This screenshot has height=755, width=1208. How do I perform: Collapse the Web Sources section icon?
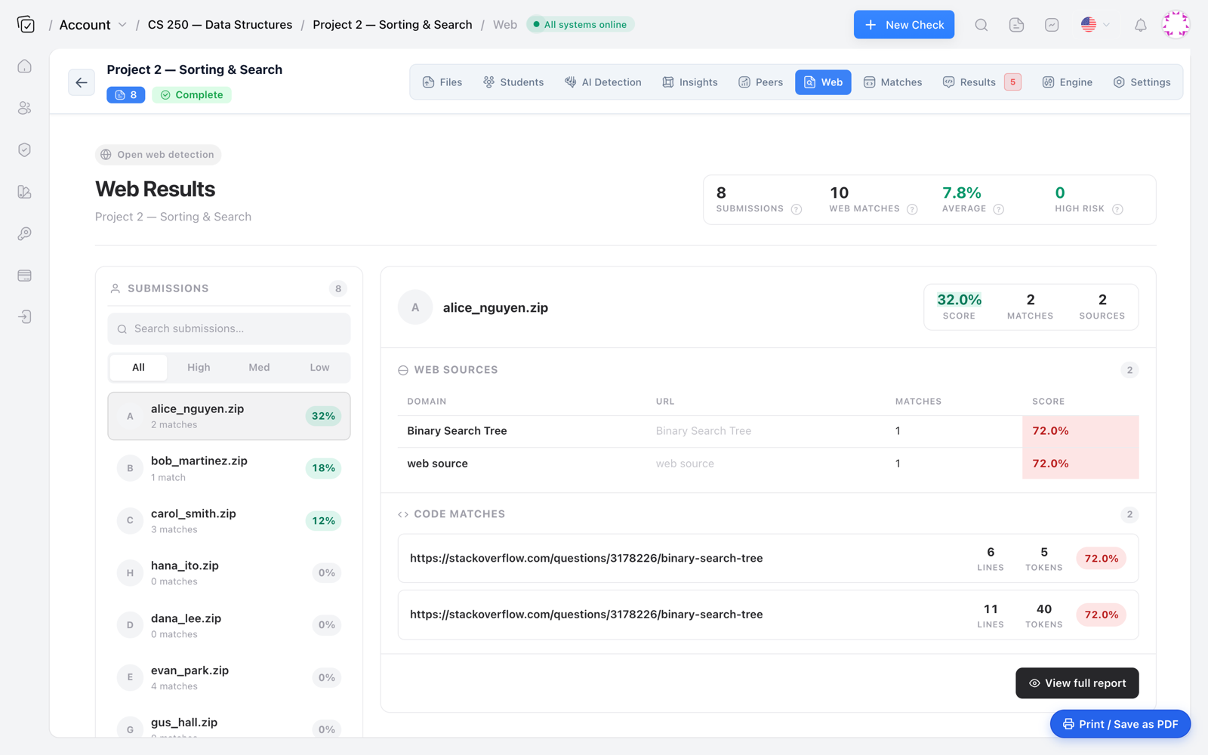point(403,370)
